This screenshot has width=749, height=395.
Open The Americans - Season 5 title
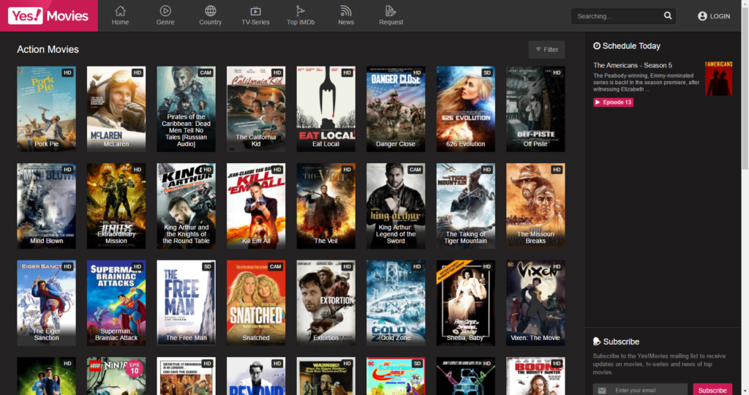pyautogui.click(x=633, y=65)
